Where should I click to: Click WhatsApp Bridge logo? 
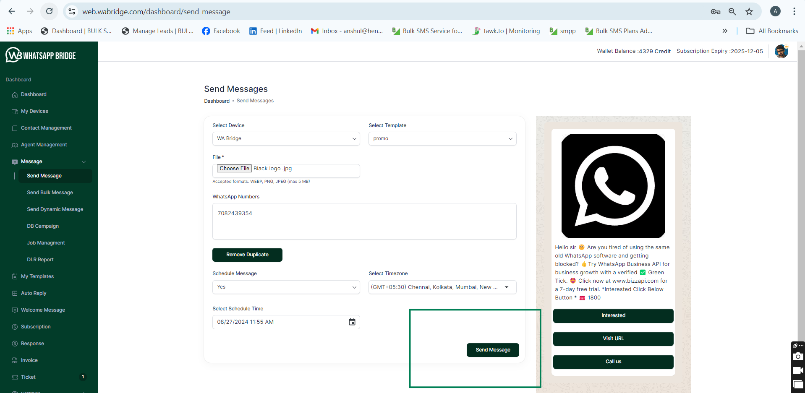41,55
